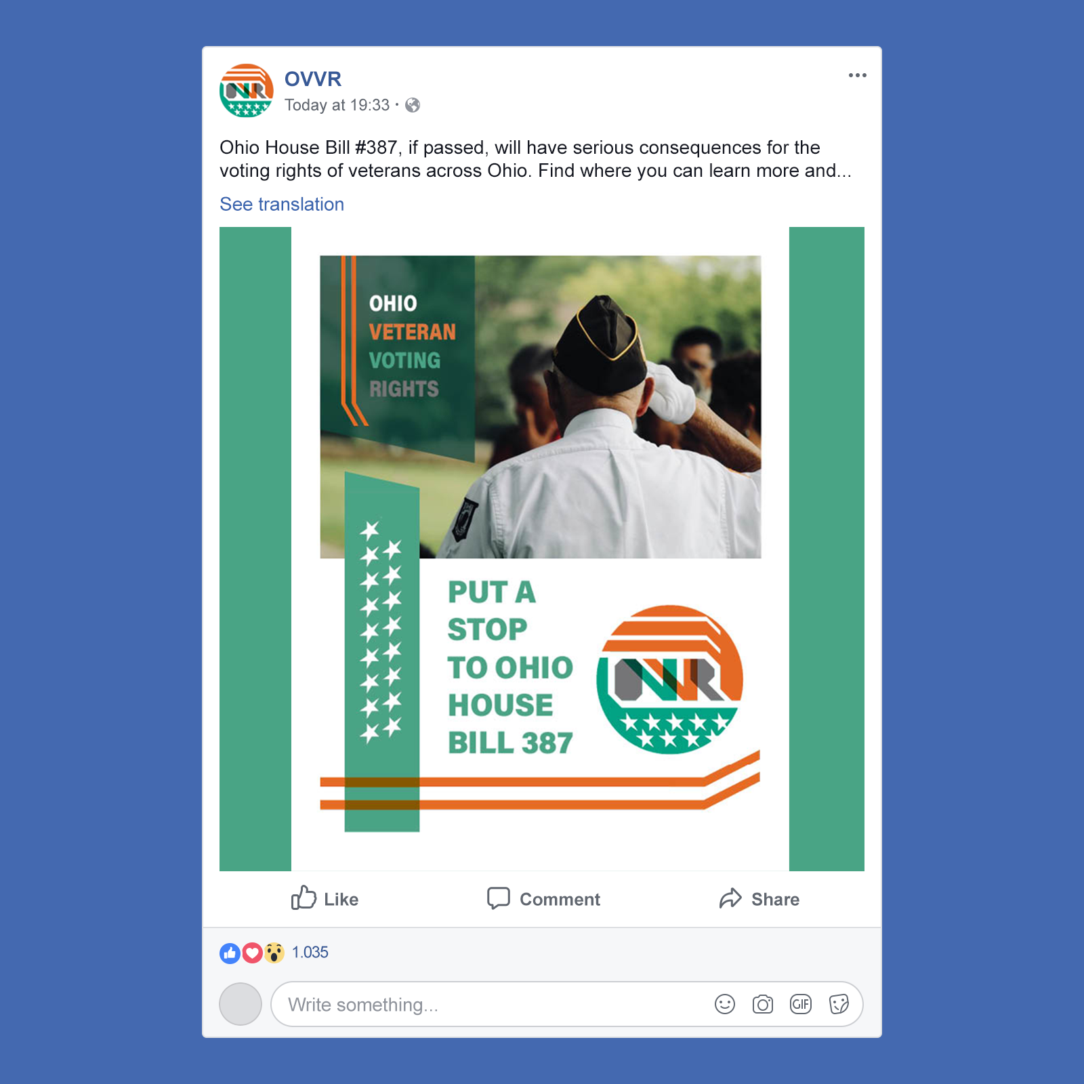Click the blue like reaction icon
Screen dimensions: 1084x1084
coord(230,953)
